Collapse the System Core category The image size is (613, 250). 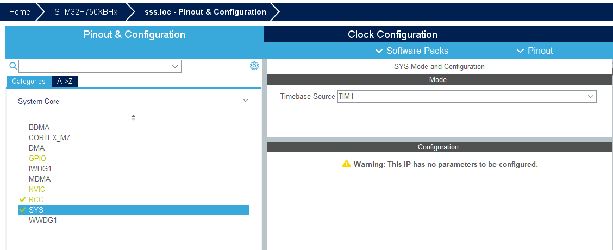click(x=246, y=101)
